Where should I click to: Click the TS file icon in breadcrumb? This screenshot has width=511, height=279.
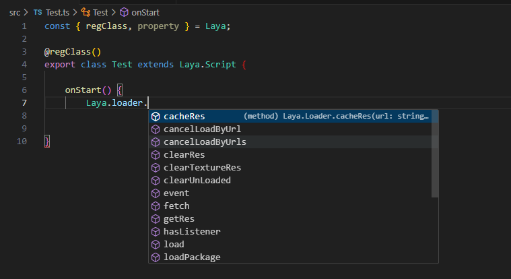[37, 12]
